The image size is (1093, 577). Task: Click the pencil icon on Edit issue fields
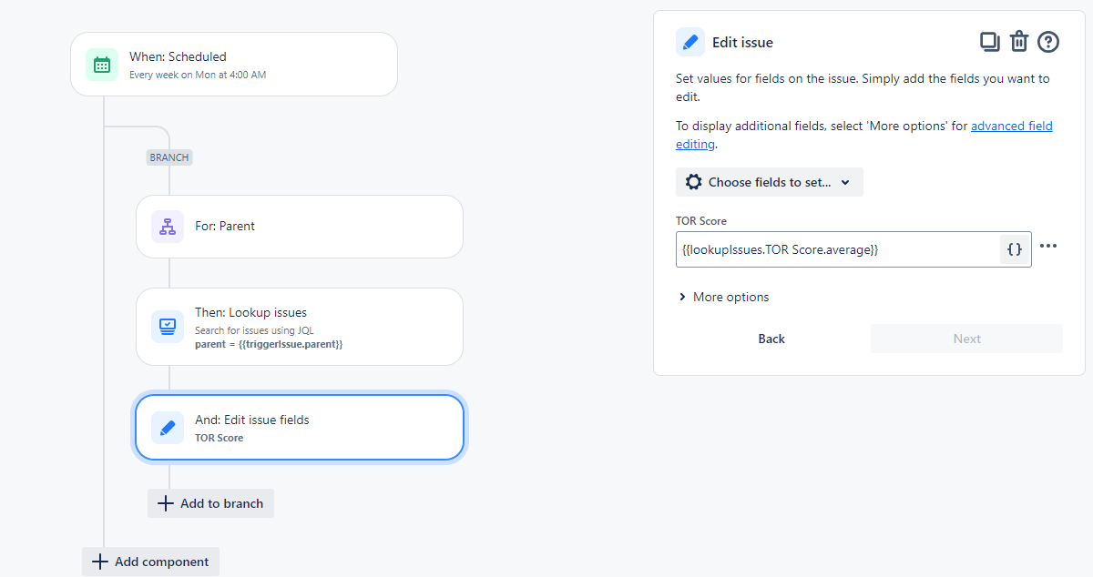(168, 428)
